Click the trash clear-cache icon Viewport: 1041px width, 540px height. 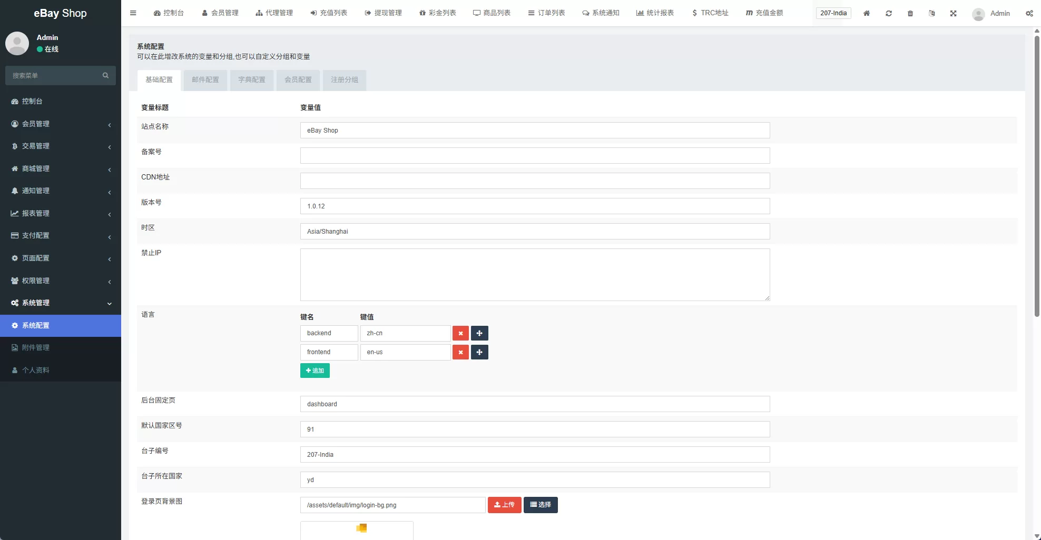(x=910, y=13)
